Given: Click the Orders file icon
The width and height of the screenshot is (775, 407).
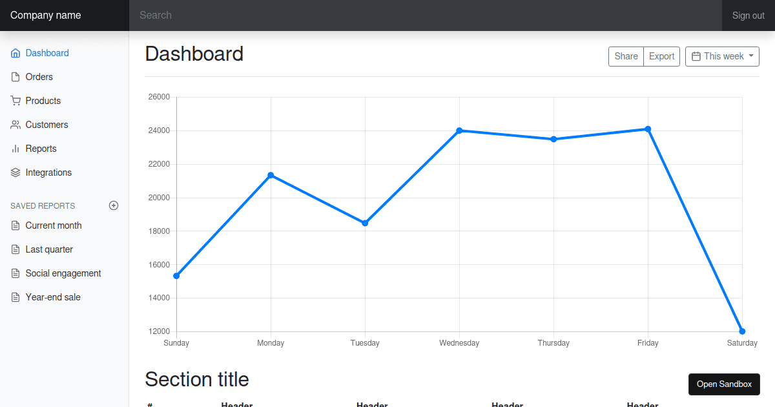Looking at the screenshot, I should (15, 78).
